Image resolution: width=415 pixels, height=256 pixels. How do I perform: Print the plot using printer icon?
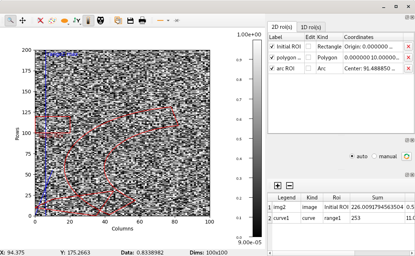(x=142, y=20)
